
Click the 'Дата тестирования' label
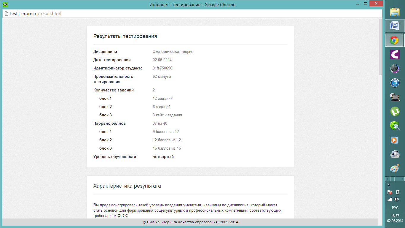pyautogui.click(x=112, y=60)
